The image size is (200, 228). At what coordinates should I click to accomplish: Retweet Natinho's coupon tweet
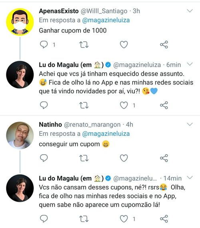(84, 158)
